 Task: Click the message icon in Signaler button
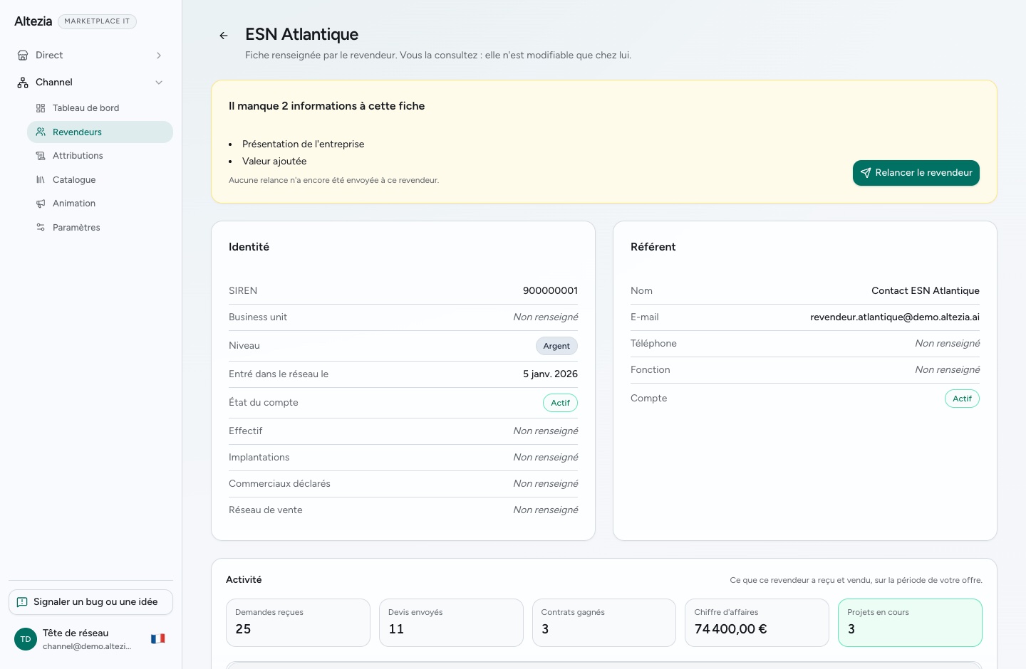point(22,602)
